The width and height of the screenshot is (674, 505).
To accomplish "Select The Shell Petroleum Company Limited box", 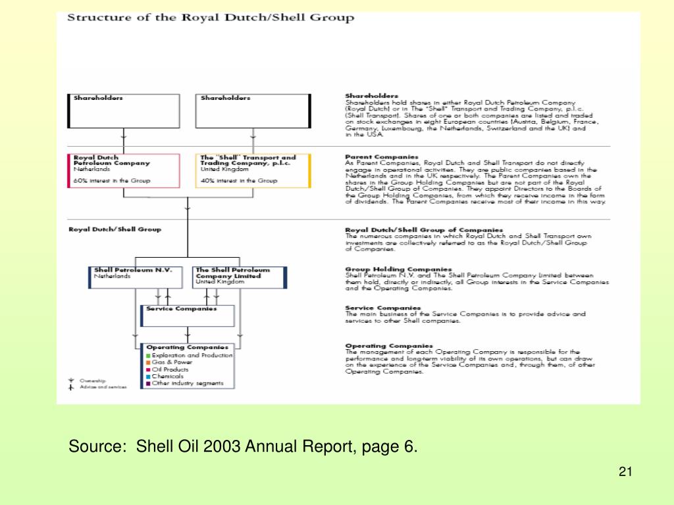I will pyautogui.click(x=240, y=277).
